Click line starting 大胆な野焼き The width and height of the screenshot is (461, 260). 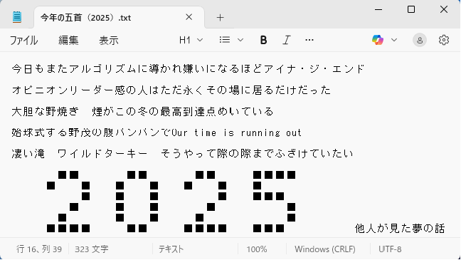point(143,112)
